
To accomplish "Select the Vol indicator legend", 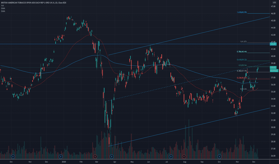I will point(2,6).
